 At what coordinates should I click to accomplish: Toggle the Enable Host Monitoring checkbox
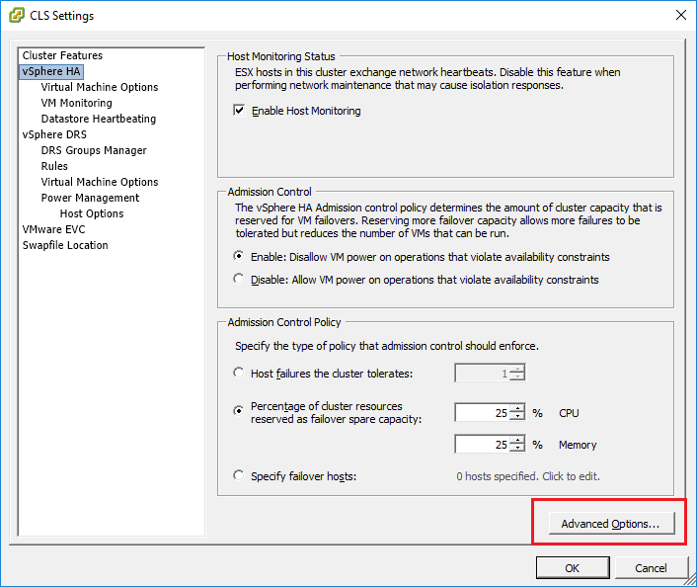coord(239,110)
